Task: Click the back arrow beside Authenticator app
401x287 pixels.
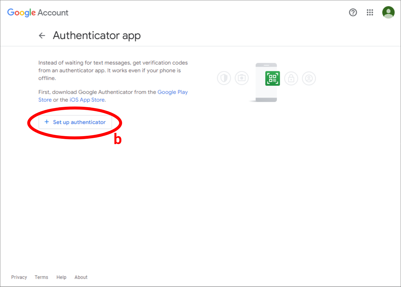Action: pyautogui.click(x=42, y=36)
